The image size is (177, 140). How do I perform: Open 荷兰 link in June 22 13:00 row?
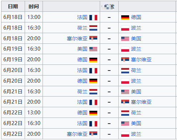pos(136,113)
